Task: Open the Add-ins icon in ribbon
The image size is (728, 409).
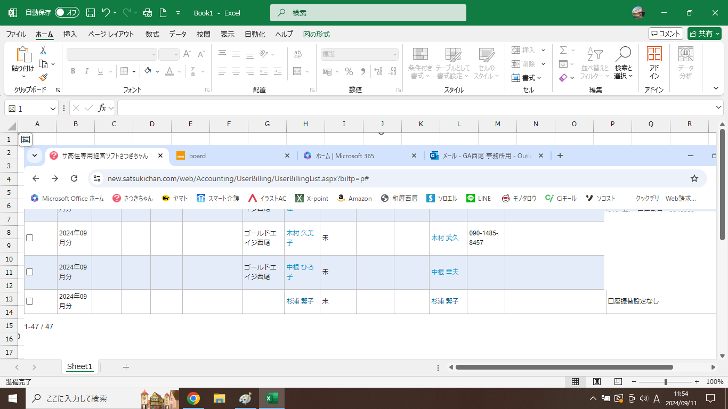Action: point(654,62)
